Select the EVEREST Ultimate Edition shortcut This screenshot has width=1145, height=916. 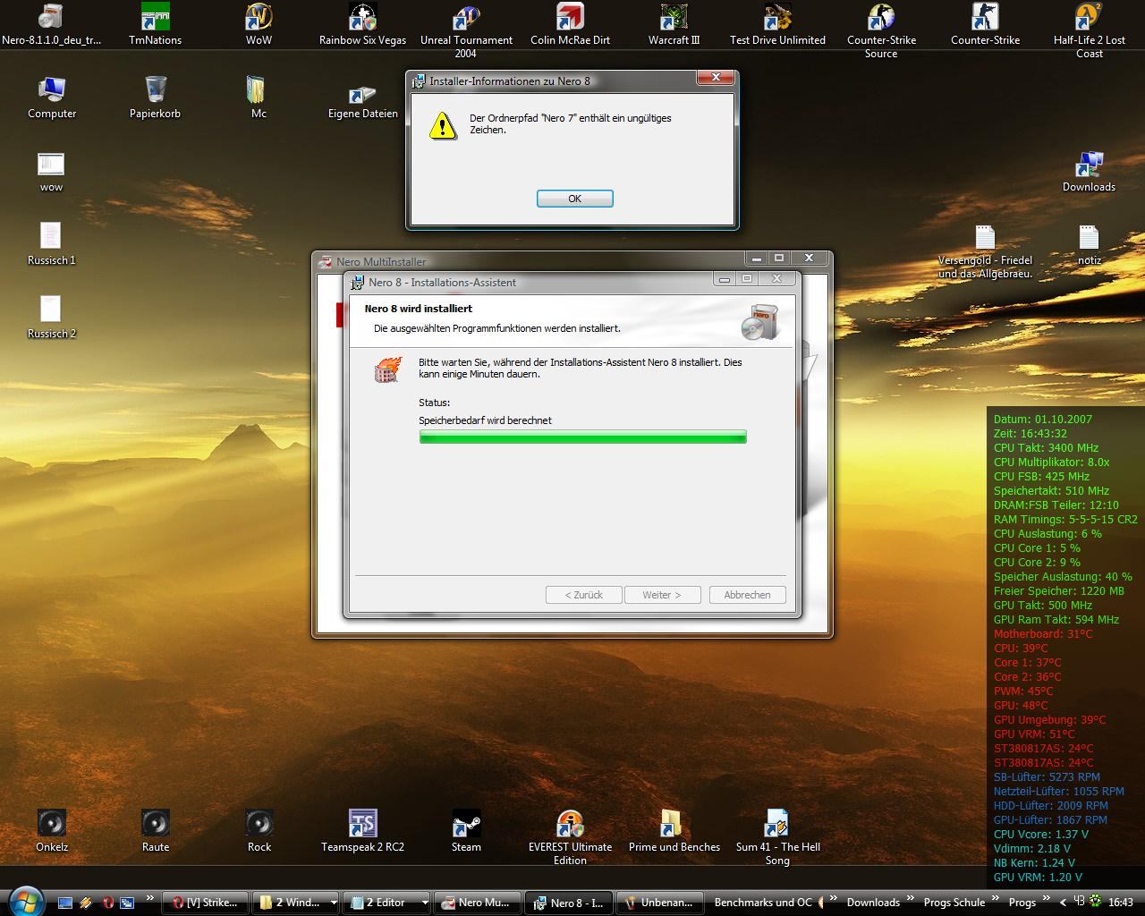point(570,838)
